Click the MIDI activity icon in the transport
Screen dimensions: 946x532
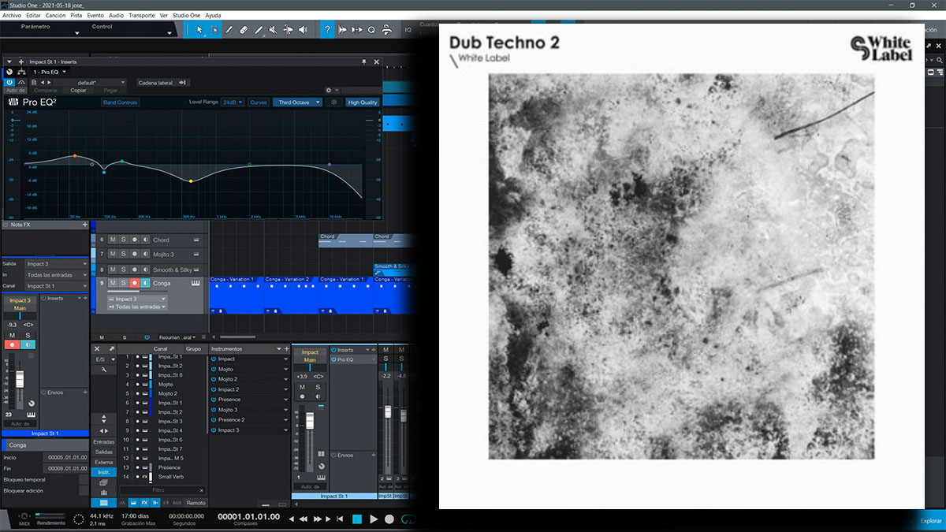pyautogui.click(x=24, y=517)
